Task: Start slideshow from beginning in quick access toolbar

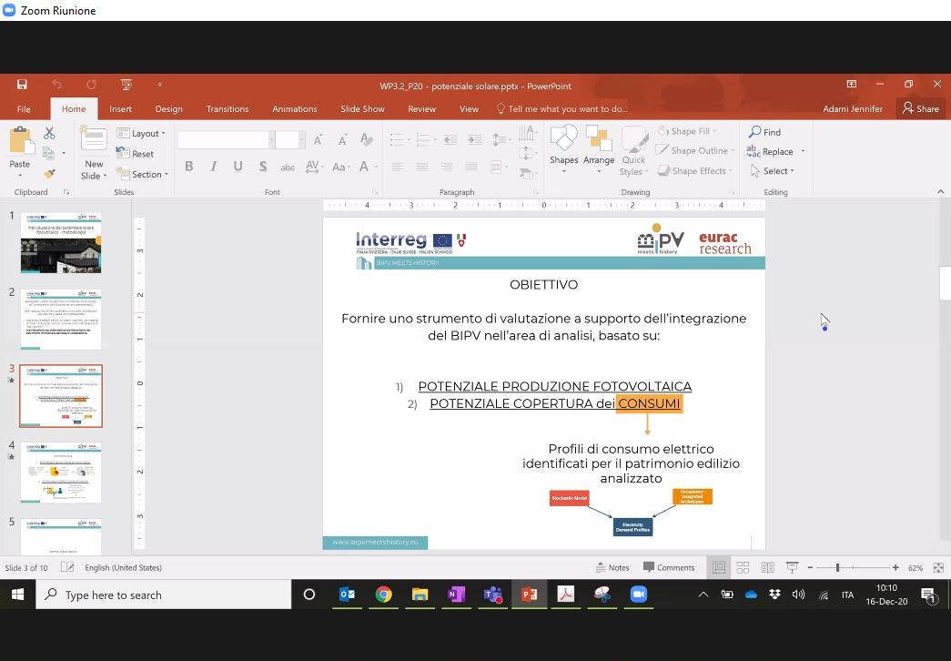Action: (x=126, y=85)
